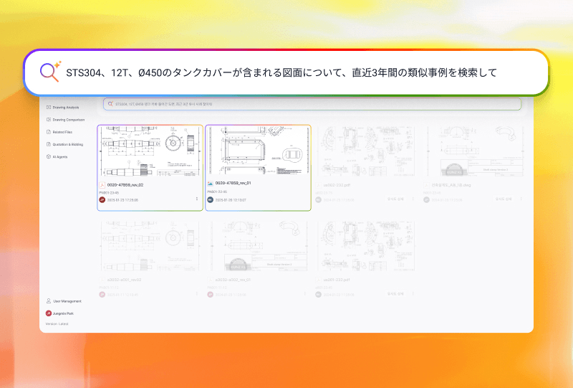Click the Related Files sidebar icon
Screen dimensions: 573x388
pyautogui.click(x=48, y=132)
